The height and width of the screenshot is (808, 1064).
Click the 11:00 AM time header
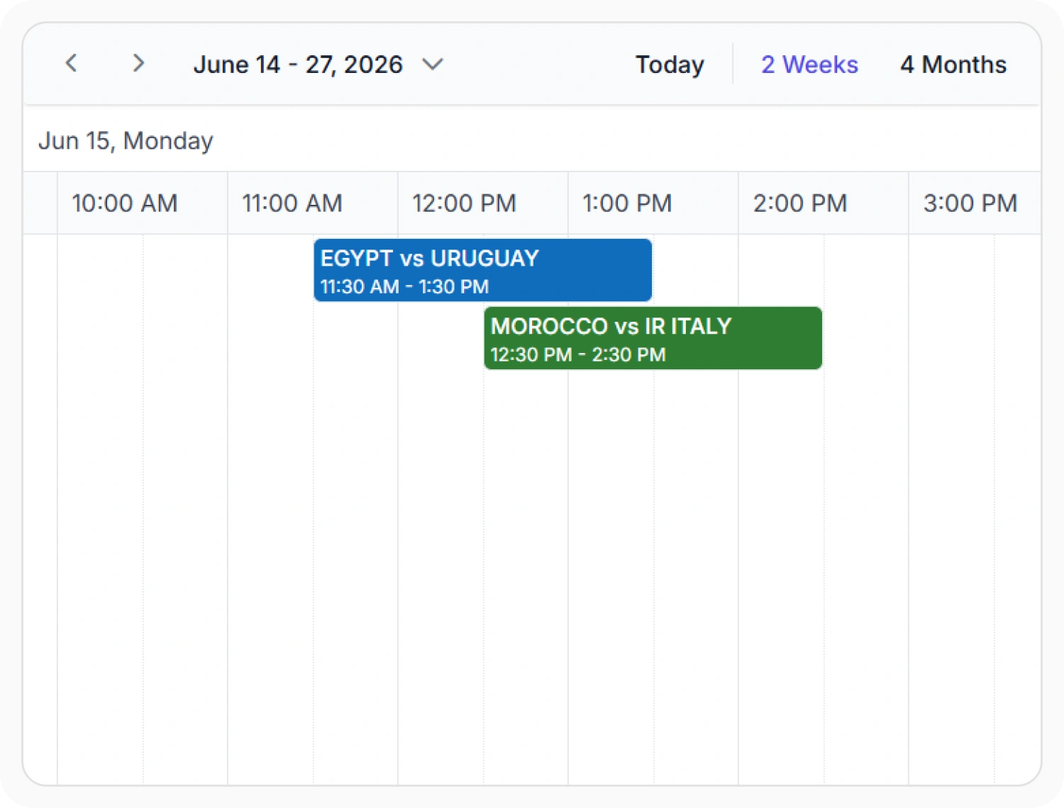click(313, 203)
